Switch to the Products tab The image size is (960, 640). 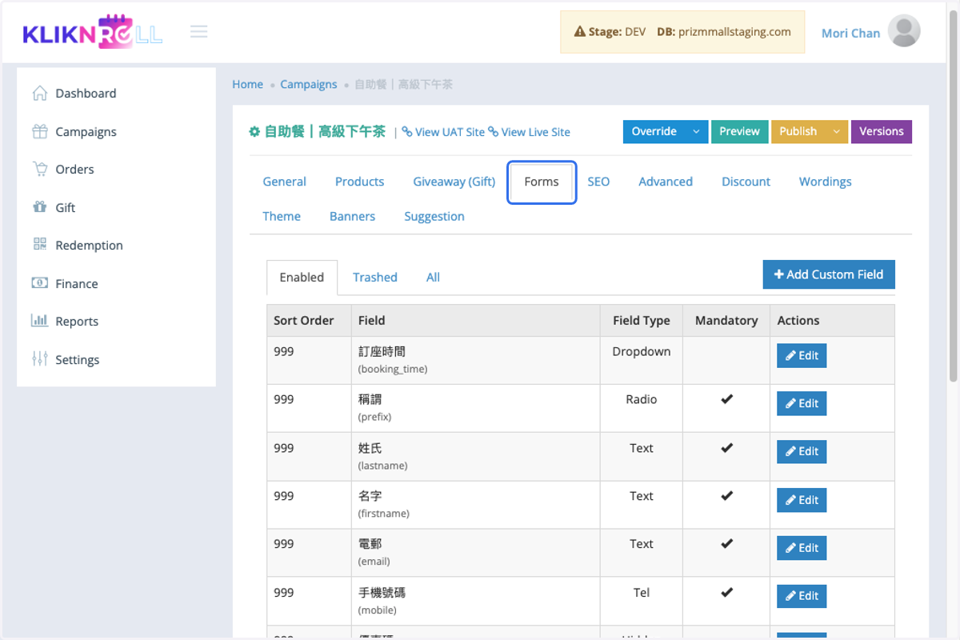click(x=359, y=182)
